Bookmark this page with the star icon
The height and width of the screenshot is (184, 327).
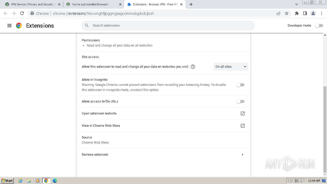click(287, 13)
